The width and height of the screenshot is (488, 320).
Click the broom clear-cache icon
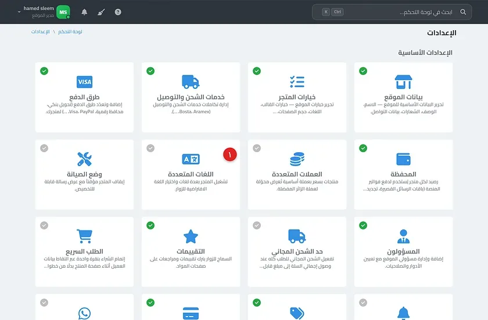pyautogui.click(x=101, y=12)
